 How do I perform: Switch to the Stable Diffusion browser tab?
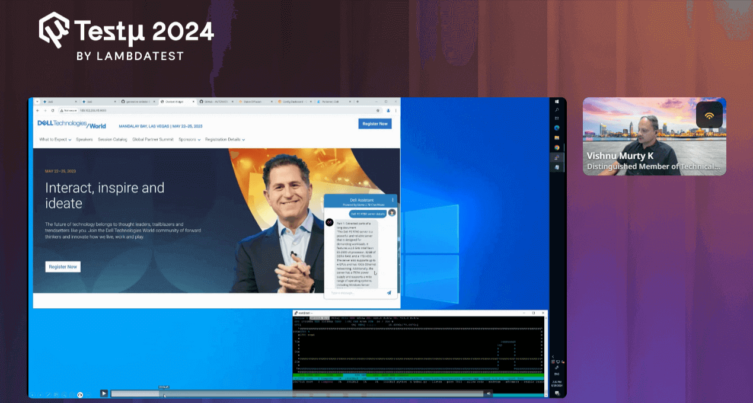point(251,102)
